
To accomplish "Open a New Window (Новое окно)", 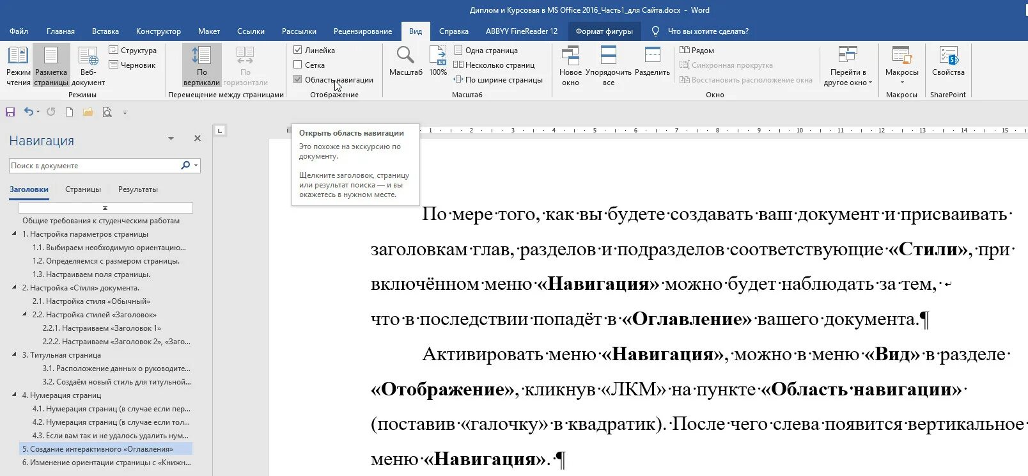I will [x=570, y=65].
